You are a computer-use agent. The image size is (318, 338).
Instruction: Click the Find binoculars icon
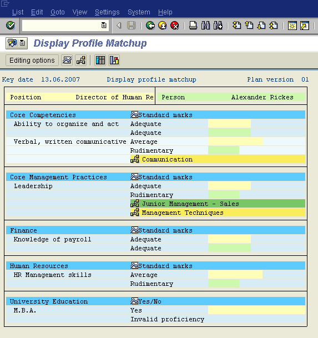(205, 26)
